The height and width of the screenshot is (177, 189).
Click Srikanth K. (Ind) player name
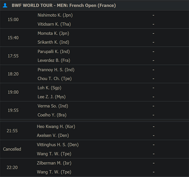[53, 42]
